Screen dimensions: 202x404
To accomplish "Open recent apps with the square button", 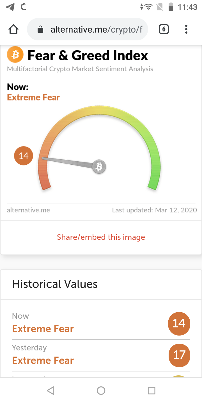I will click(151, 390).
